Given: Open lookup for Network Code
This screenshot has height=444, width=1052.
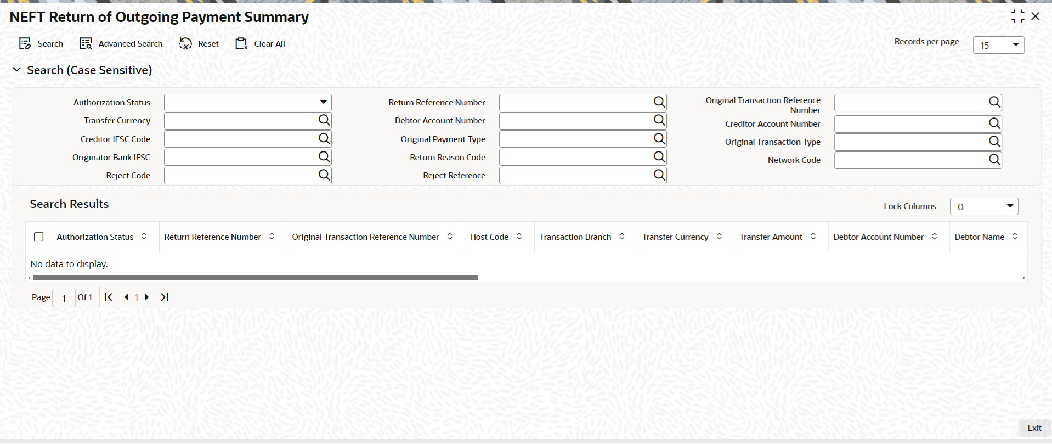Looking at the screenshot, I should [994, 160].
